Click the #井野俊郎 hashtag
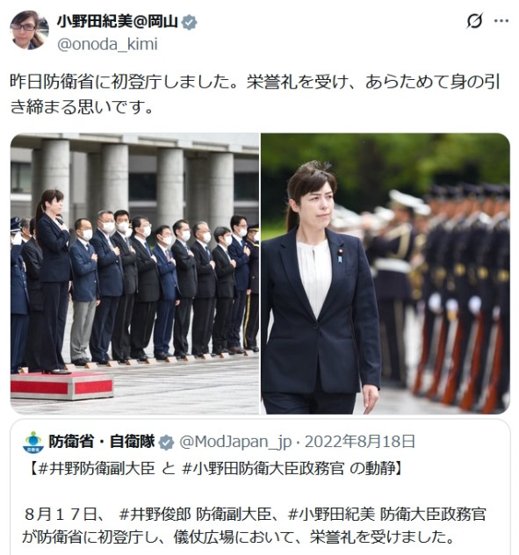 [155, 515]
